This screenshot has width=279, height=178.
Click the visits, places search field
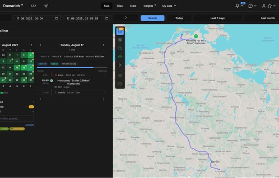pos(17,118)
